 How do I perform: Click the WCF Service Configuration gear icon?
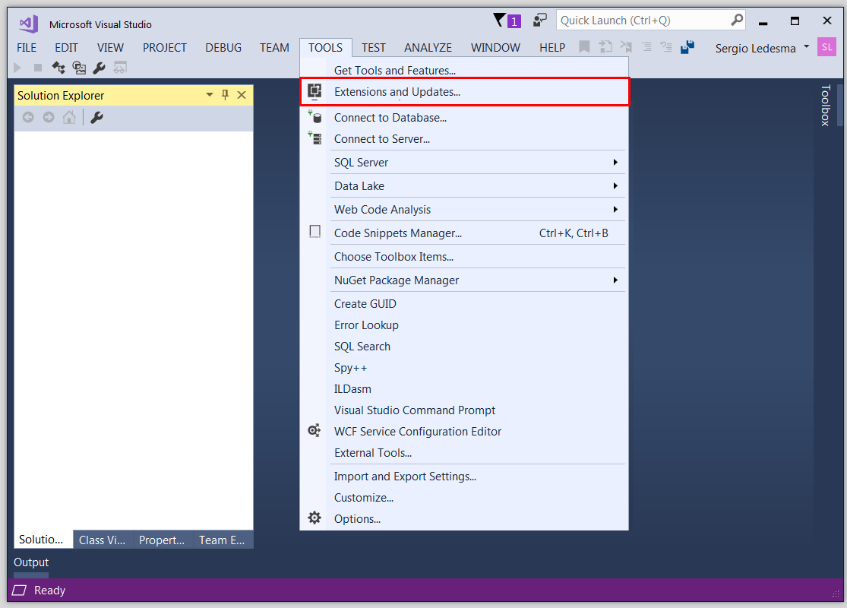pyautogui.click(x=314, y=431)
